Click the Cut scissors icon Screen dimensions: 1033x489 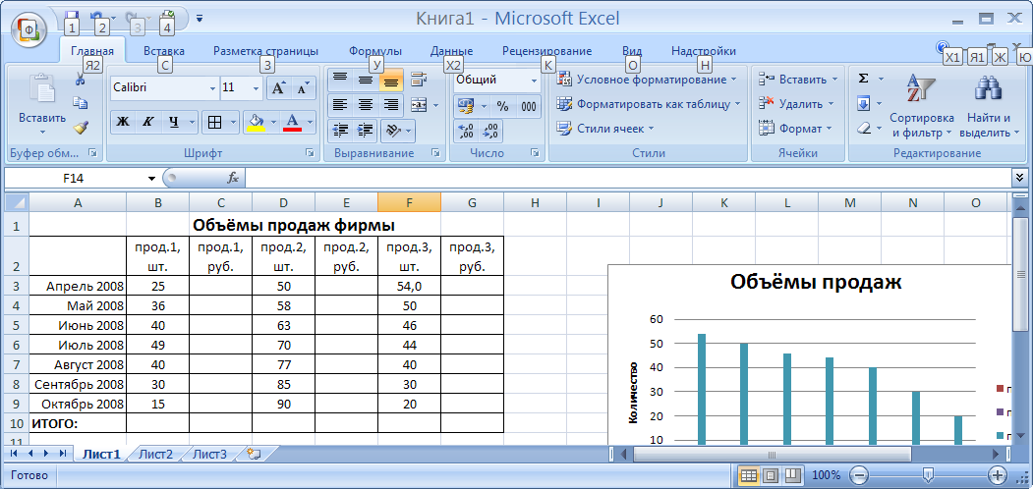point(81,80)
